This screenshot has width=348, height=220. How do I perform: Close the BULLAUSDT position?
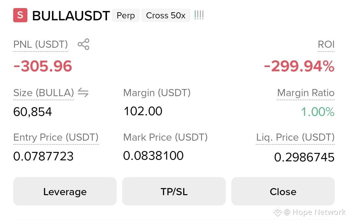coord(283,191)
